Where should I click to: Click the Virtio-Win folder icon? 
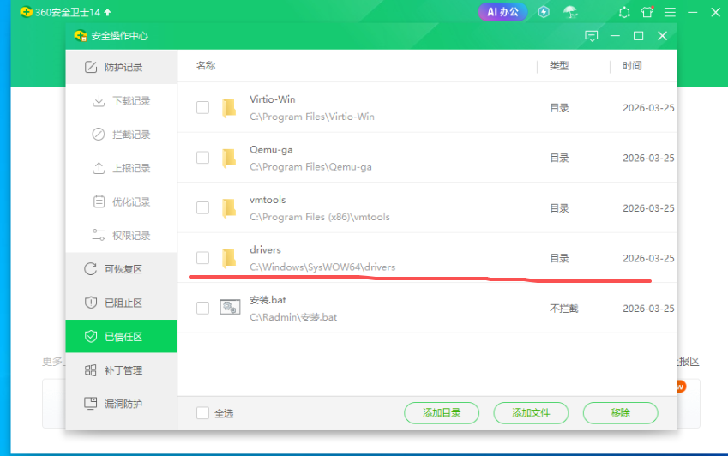click(229, 108)
